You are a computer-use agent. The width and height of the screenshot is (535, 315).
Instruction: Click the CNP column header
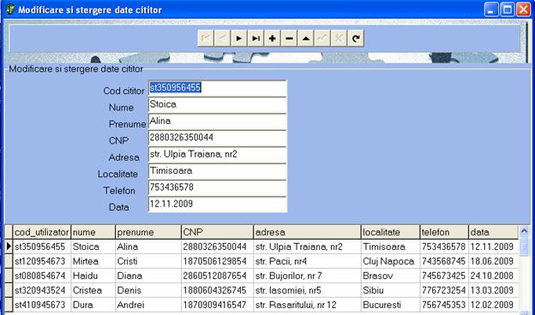coord(218,232)
